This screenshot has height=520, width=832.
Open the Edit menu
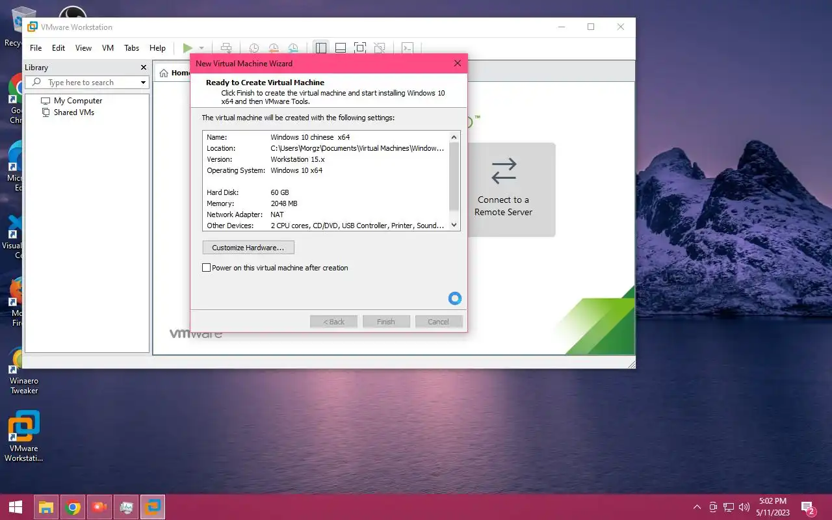coord(58,48)
